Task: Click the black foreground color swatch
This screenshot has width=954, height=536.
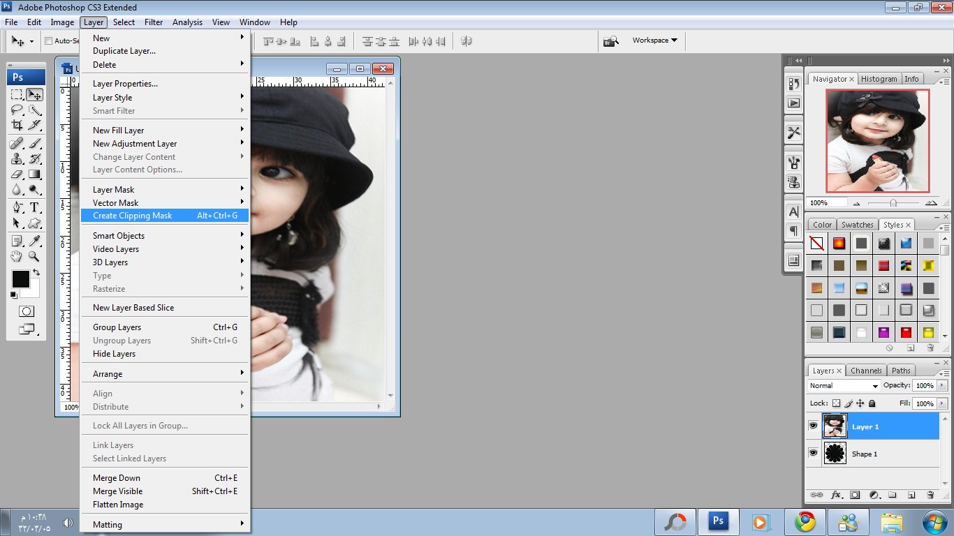Action: click(x=20, y=279)
